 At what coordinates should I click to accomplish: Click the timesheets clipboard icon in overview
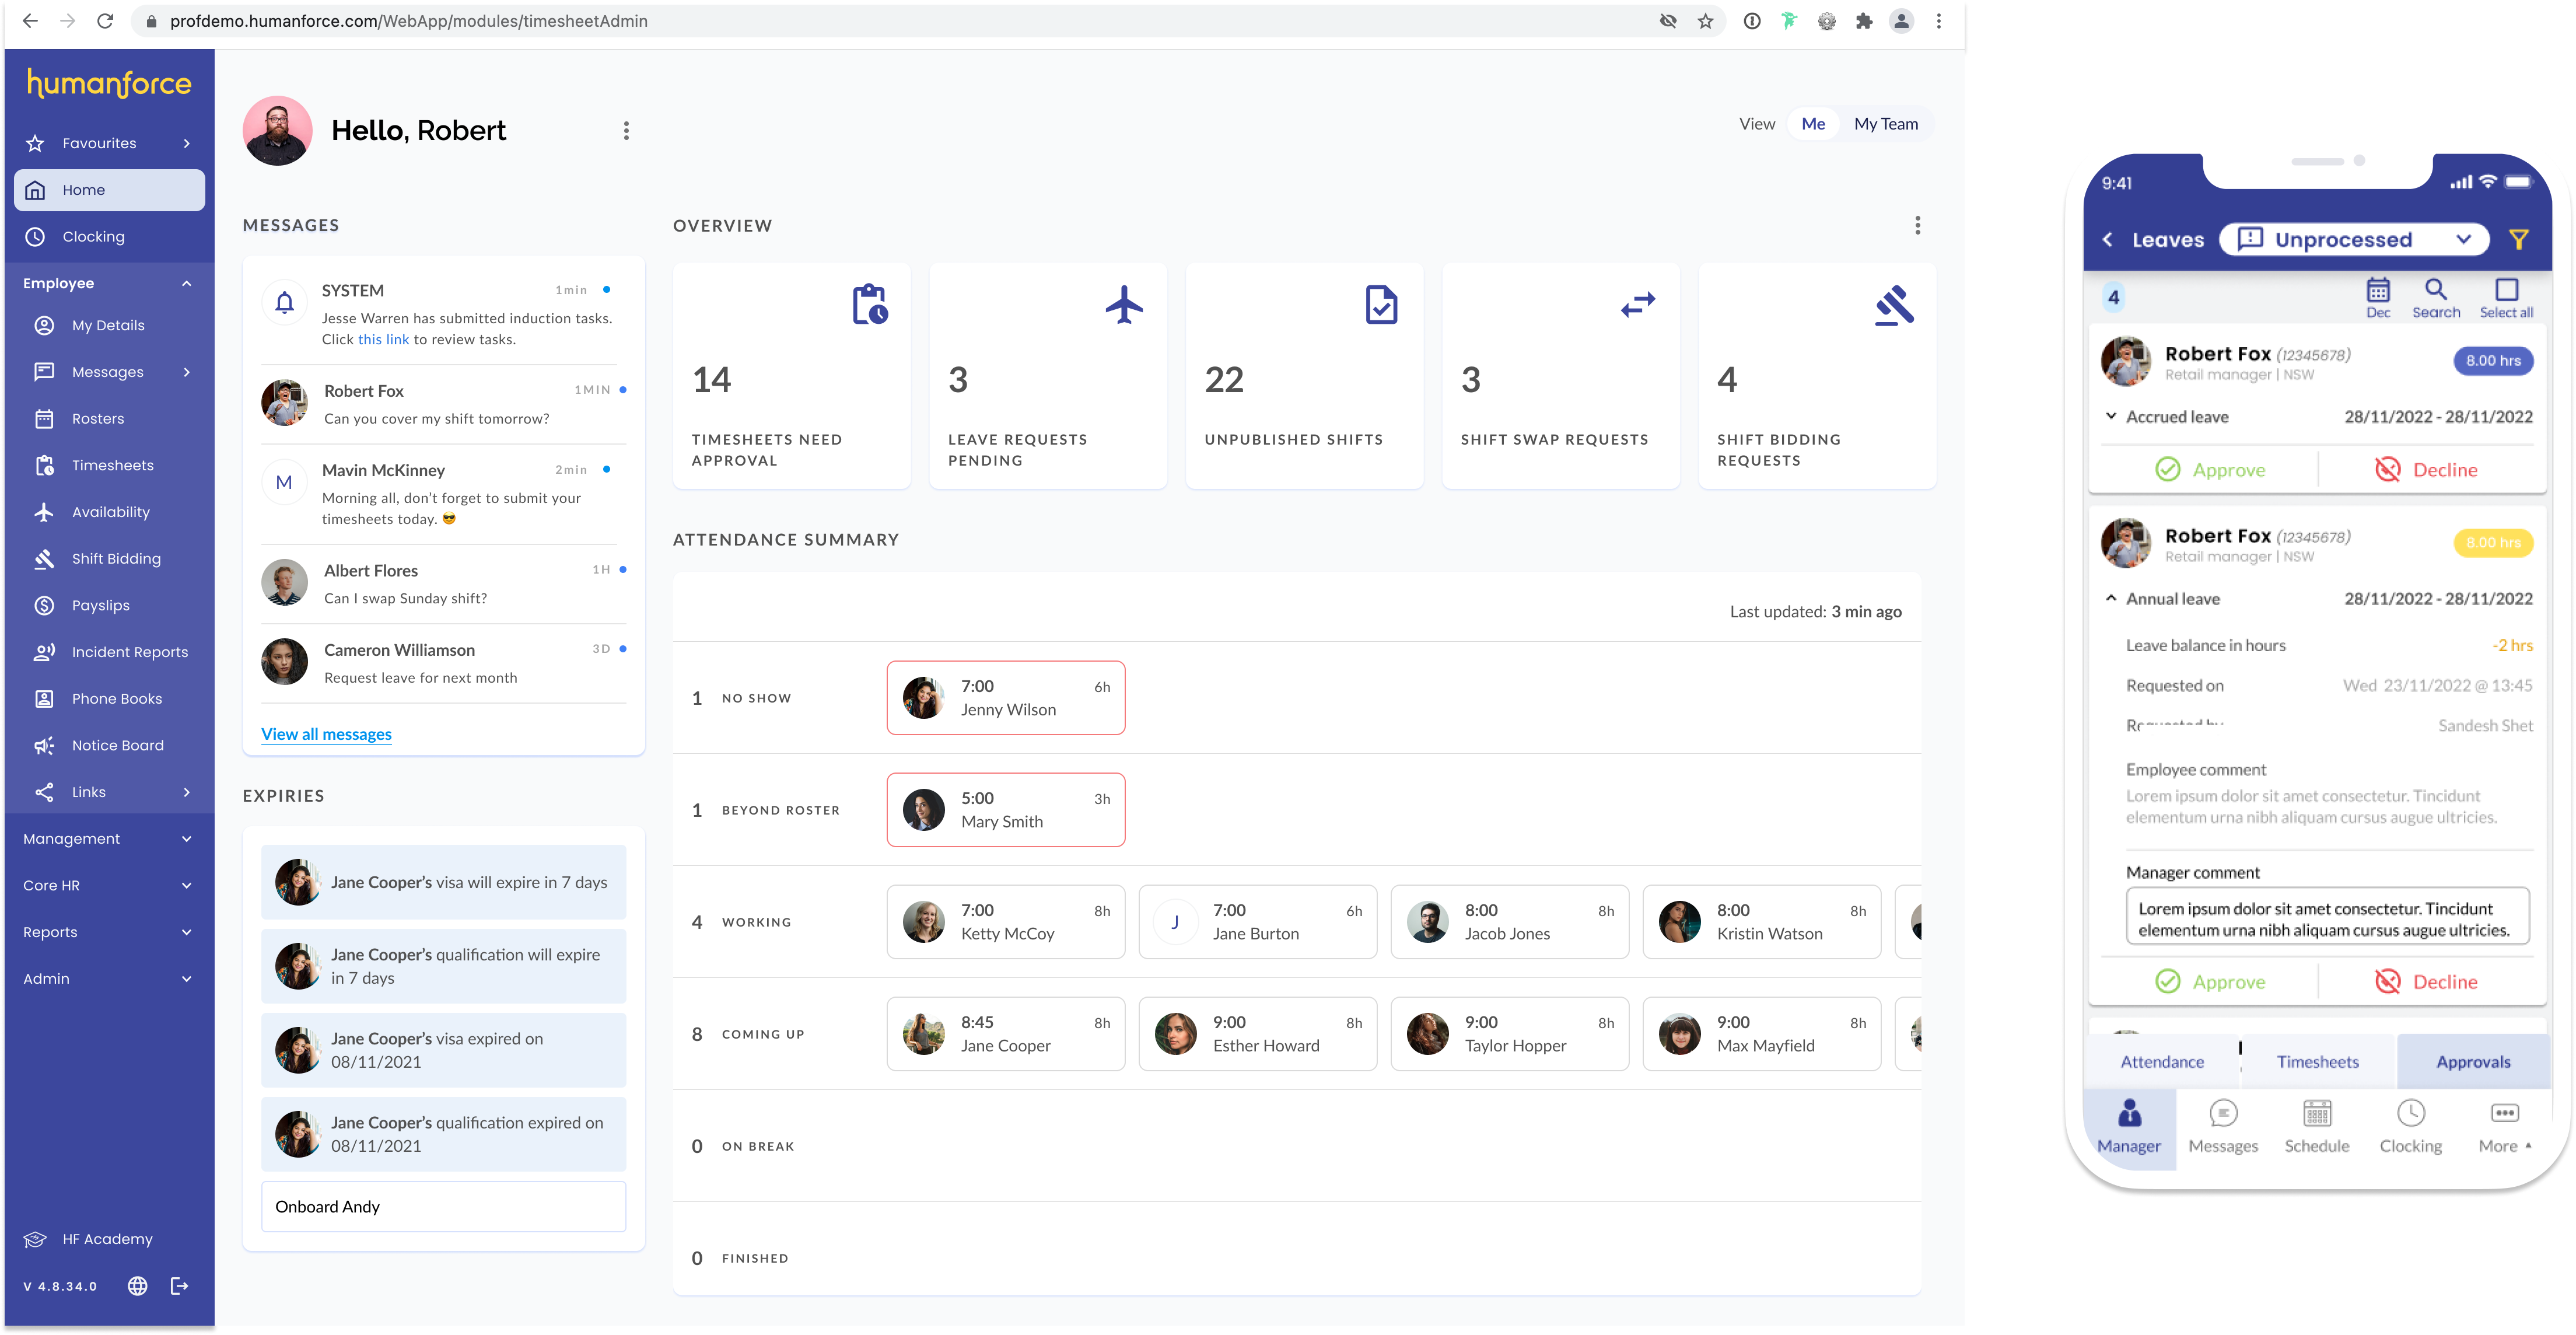coord(869,305)
